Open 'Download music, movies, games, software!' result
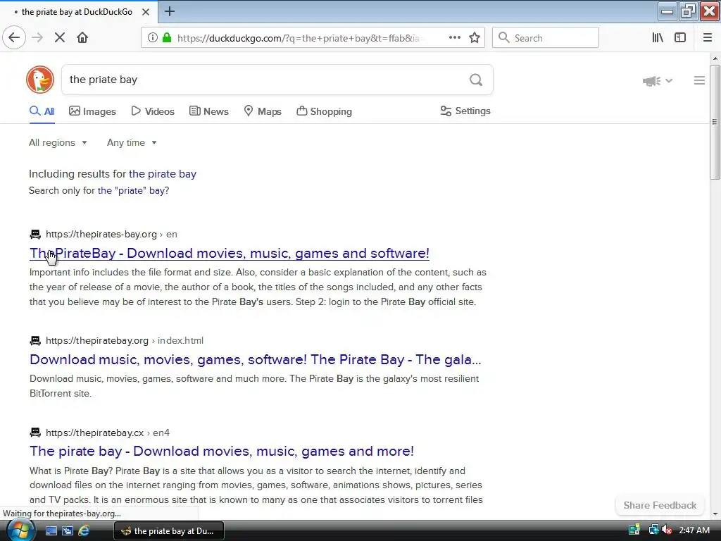Image resolution: width=721 pixels, height=541 pixels. pyautogui.click(x=255, y=359)
